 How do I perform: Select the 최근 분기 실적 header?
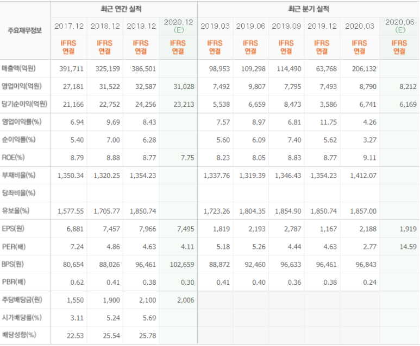tap(309, 9)
